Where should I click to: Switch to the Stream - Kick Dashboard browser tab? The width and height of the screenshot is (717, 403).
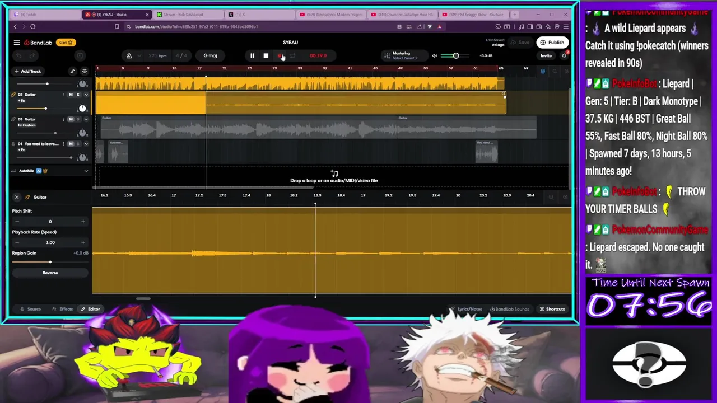pos(188,15)
